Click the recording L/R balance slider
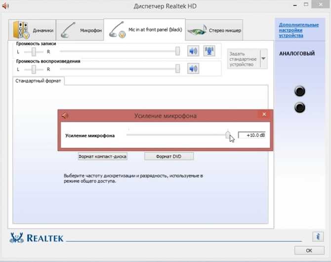331x262 pixels. pyautogui.click(x=34, y=52)
